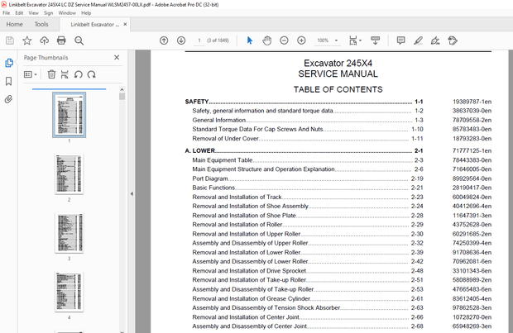
Task: Click document code 19389787-1en
Action: (x=472, y=102)
